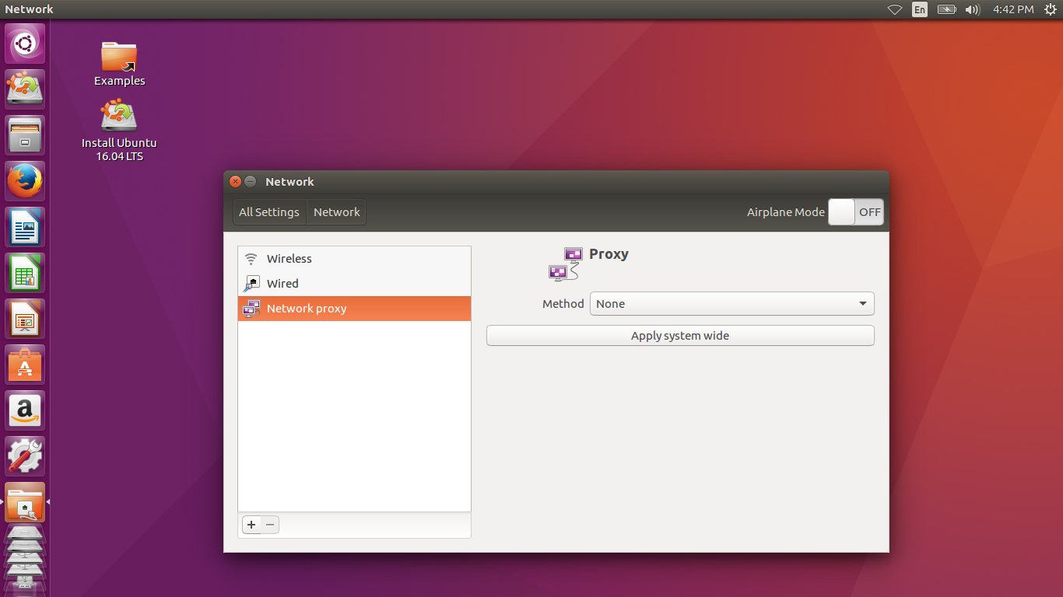The width and height of the screenshot is (1063, 597).
Task: Close the Network settings window
Action: [x=236, y=182]
